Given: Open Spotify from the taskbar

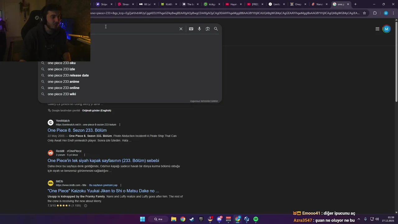Looking at the screenshot, I should coord(256,219).
